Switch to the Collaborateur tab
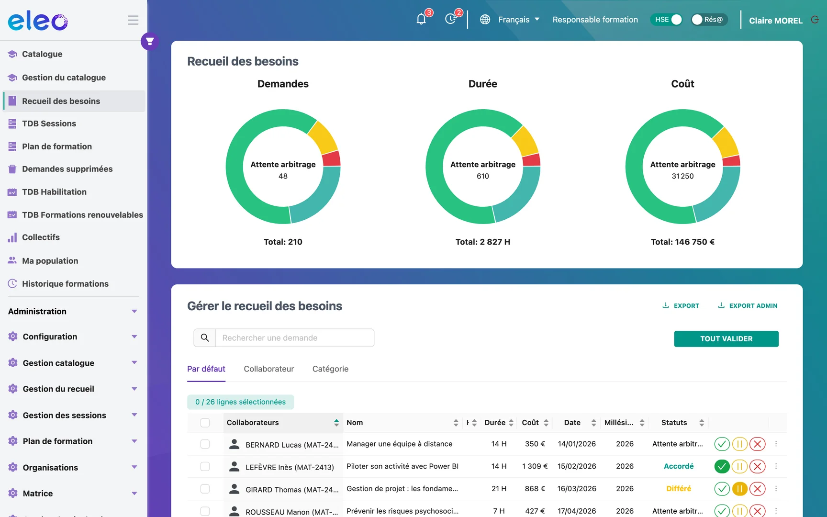This screenshot has width=827, height=517. pyautogui.click(x=269, y=369)
